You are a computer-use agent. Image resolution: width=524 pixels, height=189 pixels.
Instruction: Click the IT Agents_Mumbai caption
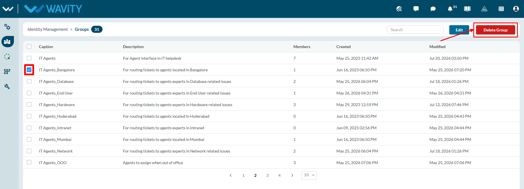pos(55,139)
